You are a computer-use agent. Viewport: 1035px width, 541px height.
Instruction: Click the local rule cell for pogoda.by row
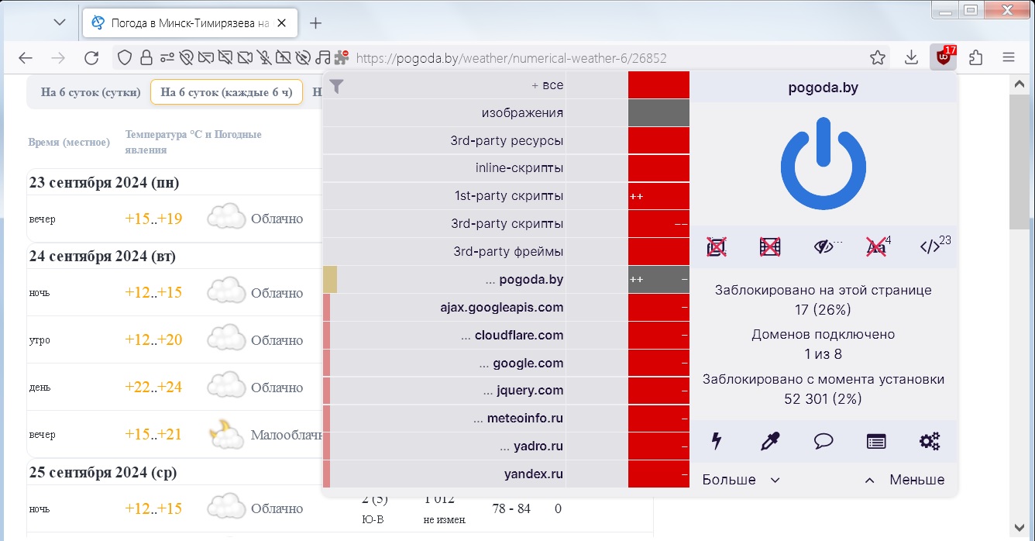tap(658, 280)
